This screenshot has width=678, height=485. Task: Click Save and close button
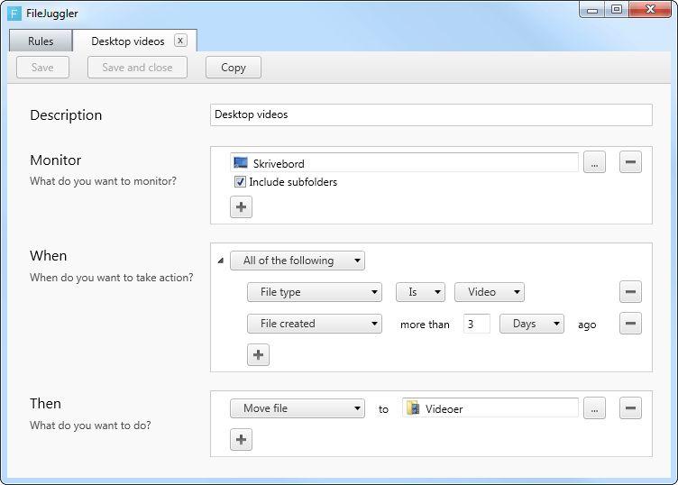tap(138, 68)
